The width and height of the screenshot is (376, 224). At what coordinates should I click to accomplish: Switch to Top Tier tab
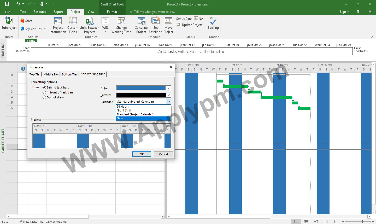(35, 74)
